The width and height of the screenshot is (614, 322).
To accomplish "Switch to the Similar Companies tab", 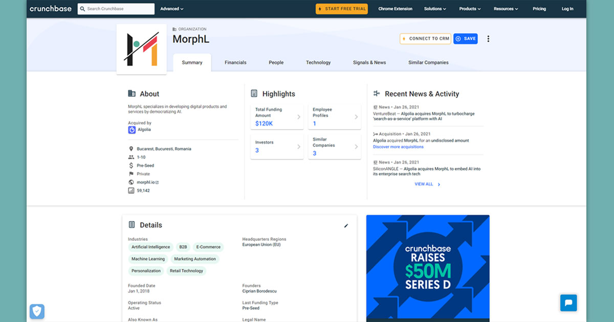I will click(428, 62).
